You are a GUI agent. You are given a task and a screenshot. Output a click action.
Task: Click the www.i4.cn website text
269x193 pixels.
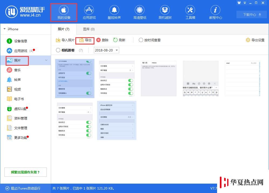click(x=30, y=15)
